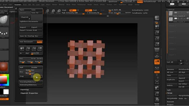Click Save As Startup Doc button
Image resolution: width=189 pixels, height=106 pixels.
point(31,36)
